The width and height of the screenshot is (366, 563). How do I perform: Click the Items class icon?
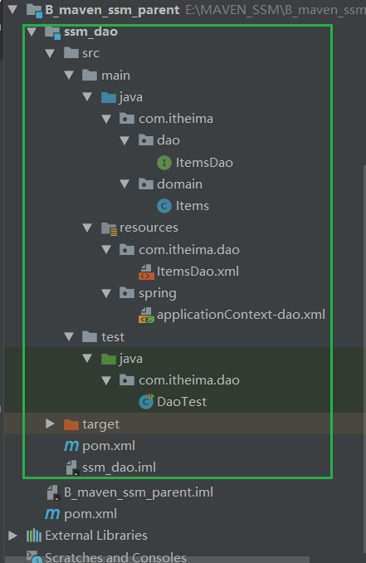click(x=164, y=206)
